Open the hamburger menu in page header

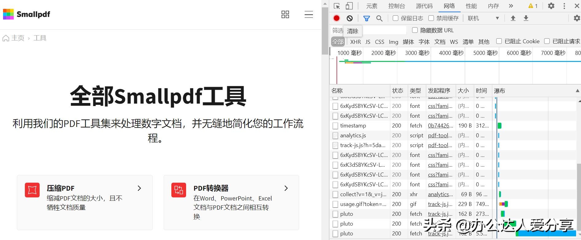click(309, 14)
